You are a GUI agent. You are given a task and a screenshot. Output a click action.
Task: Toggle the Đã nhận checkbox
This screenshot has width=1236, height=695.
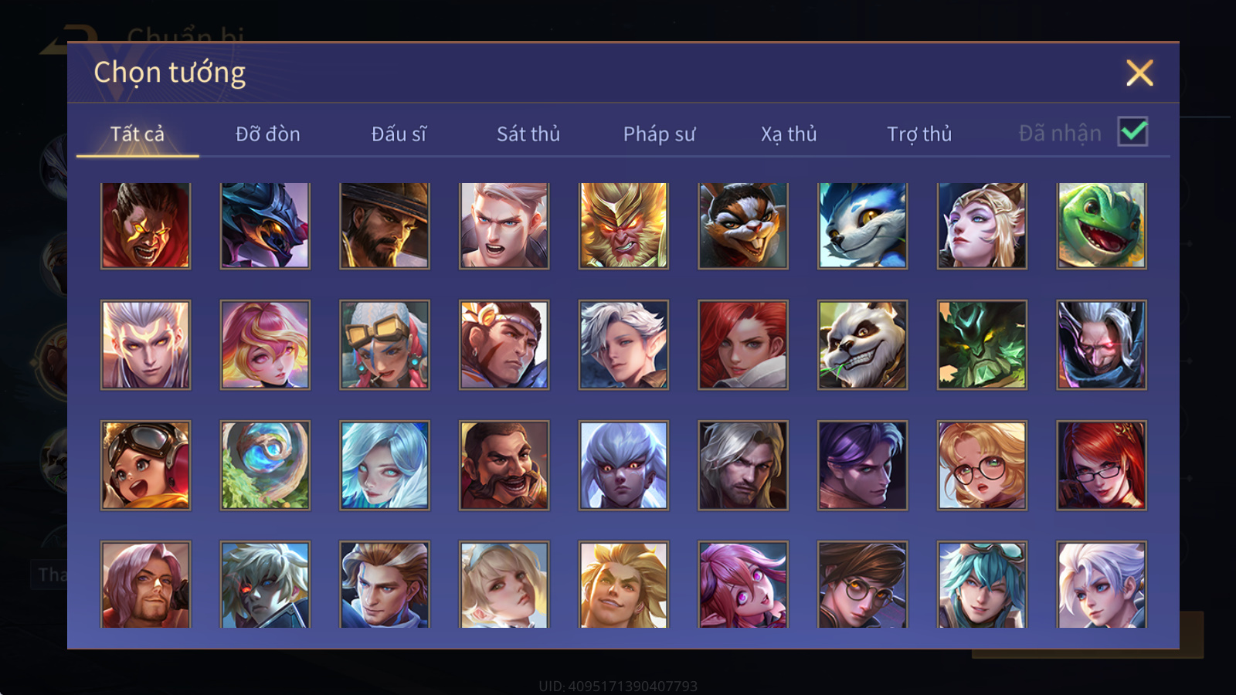click(1132, 131)
